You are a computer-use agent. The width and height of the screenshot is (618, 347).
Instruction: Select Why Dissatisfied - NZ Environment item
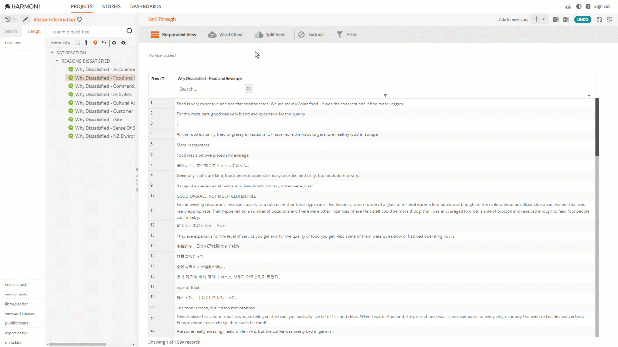101,136
